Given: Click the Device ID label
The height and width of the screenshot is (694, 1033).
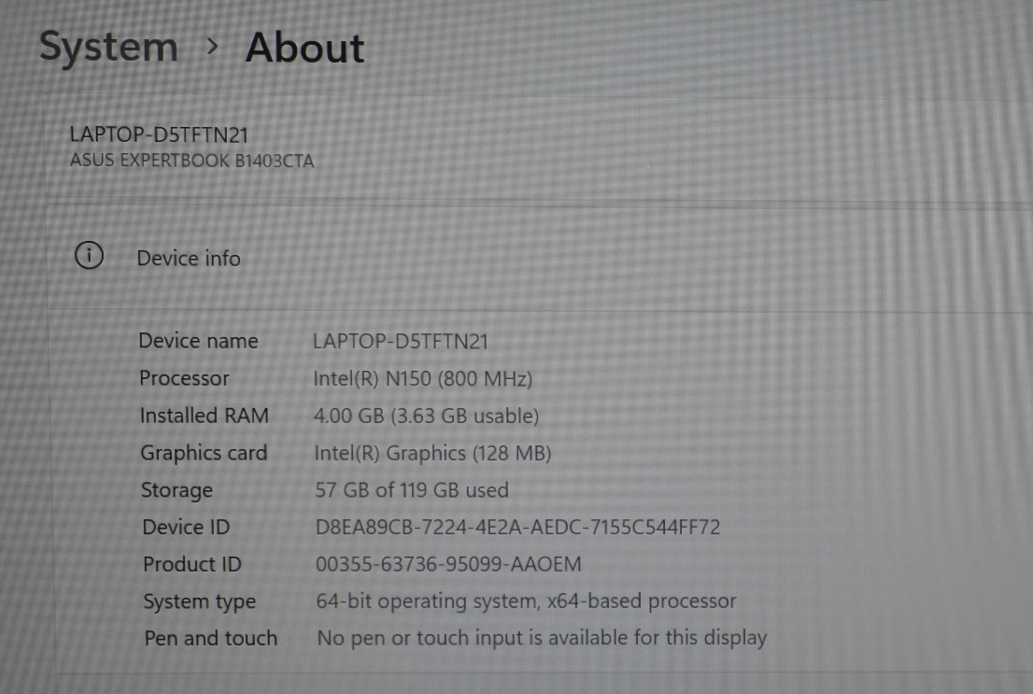Looking at the screenshot, I should [x=186, y=527].
